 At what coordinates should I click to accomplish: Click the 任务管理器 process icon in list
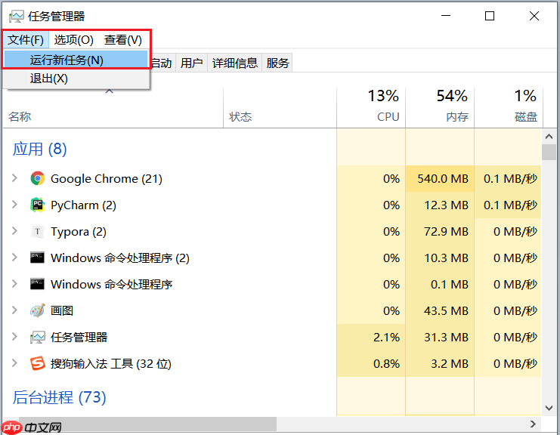click(x=38, y=337)
